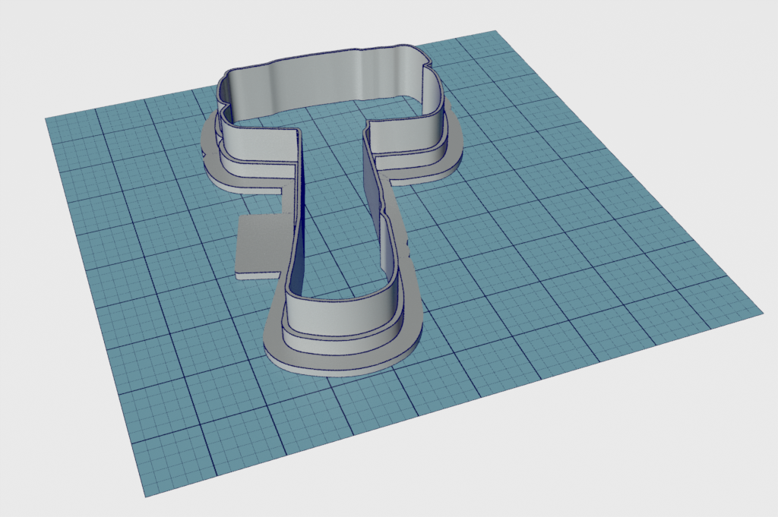
Task: Select the dark shaded inner right stem wall
Action: pyautogui.click(x=370, y=190)
